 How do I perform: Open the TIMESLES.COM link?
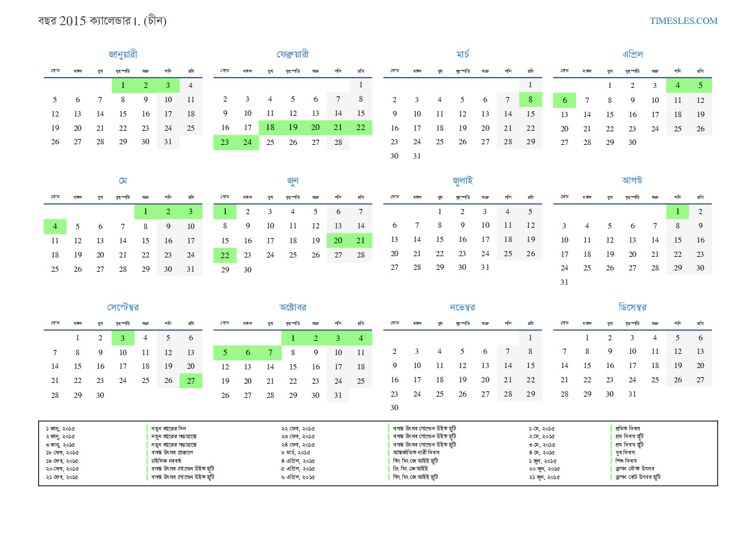click(x=684, y=21)
